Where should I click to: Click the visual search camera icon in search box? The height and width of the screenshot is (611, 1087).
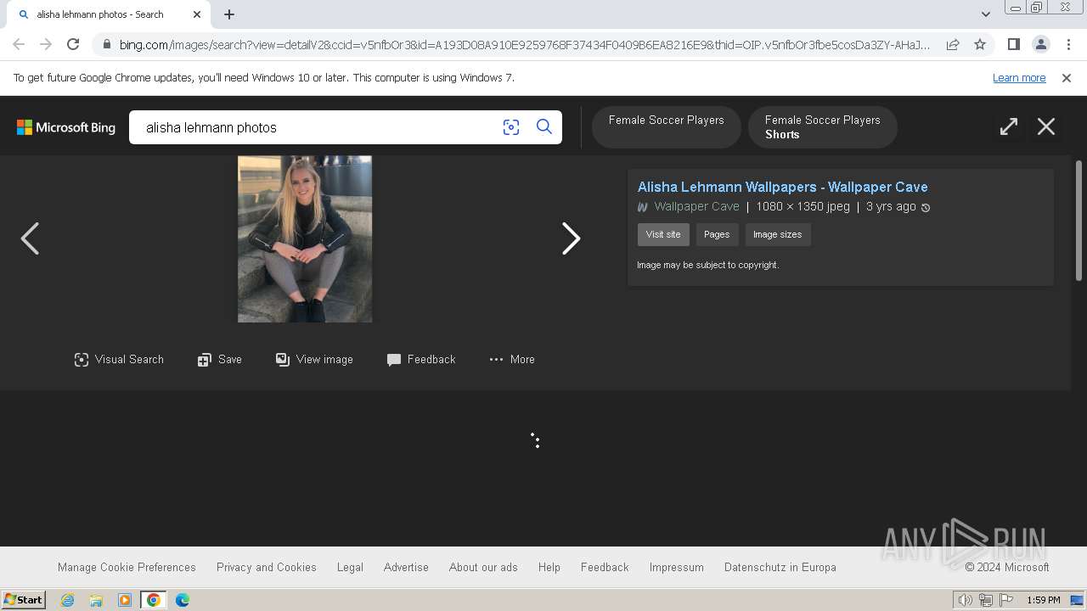pos(510,127)
